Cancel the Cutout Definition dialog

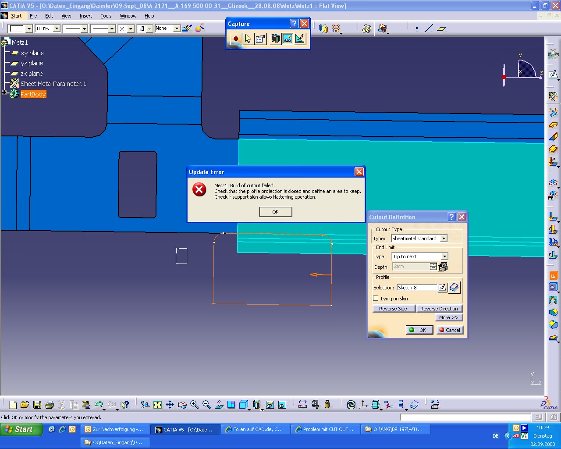coord(449,330)
